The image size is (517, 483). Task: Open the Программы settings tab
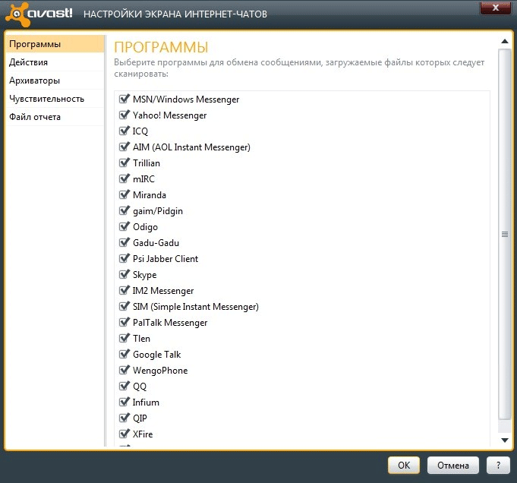(x=55, y=44)
